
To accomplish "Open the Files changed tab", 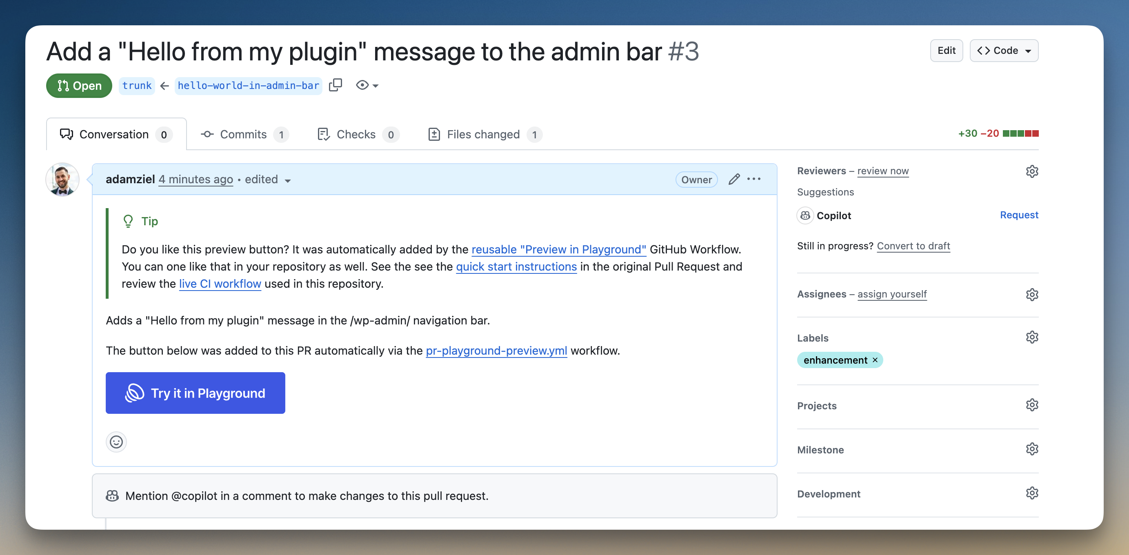I will (483, 135).
